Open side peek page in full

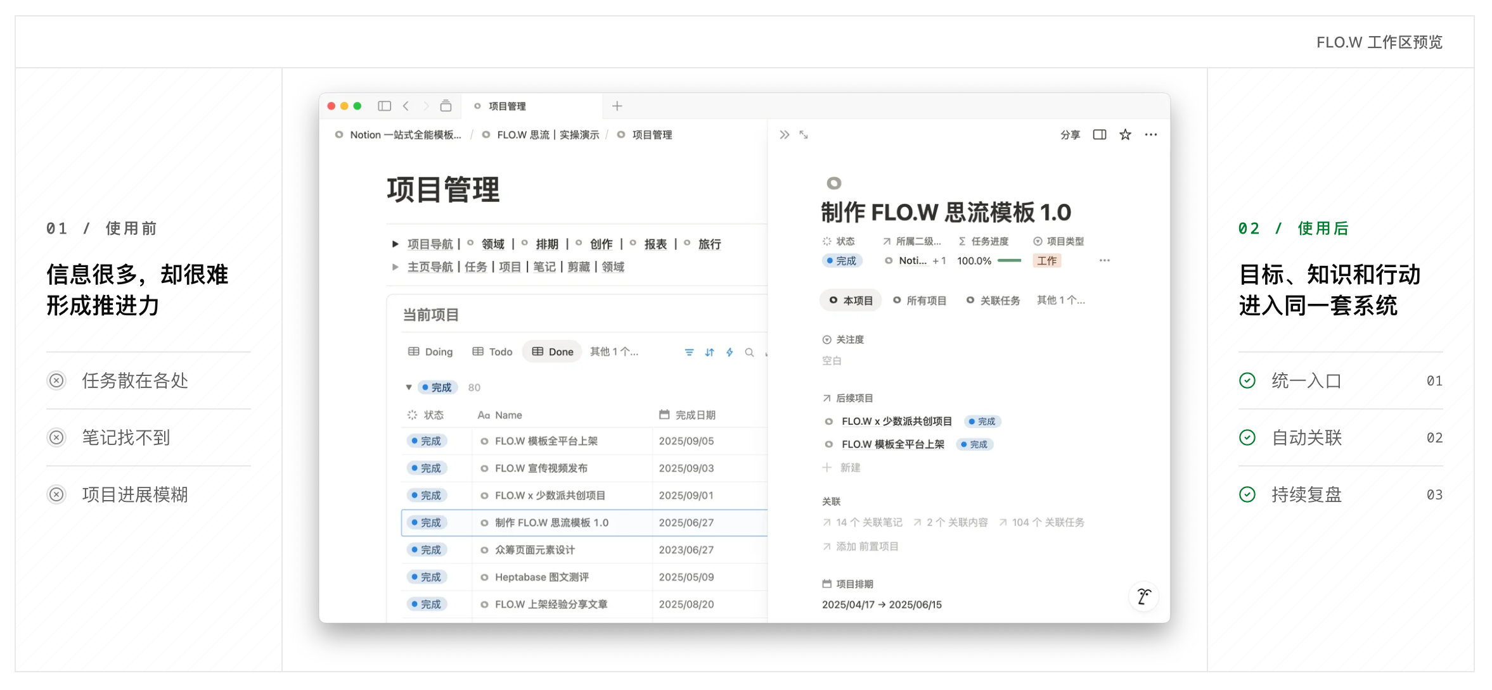804,135
